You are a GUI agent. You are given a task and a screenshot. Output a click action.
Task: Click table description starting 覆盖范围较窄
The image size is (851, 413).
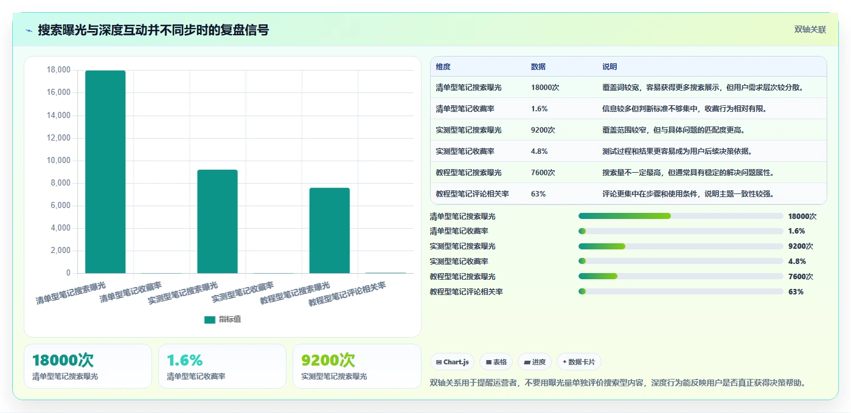tap(674, 130)
